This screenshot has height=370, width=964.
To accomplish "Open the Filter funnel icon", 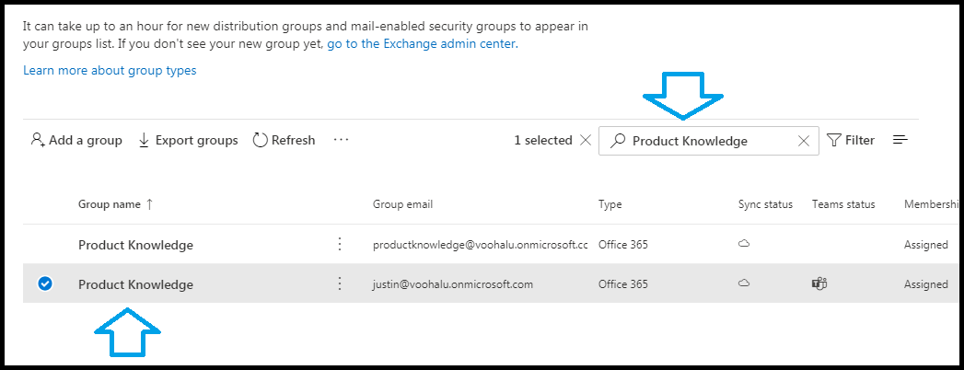I will click(x=833, y=140).
